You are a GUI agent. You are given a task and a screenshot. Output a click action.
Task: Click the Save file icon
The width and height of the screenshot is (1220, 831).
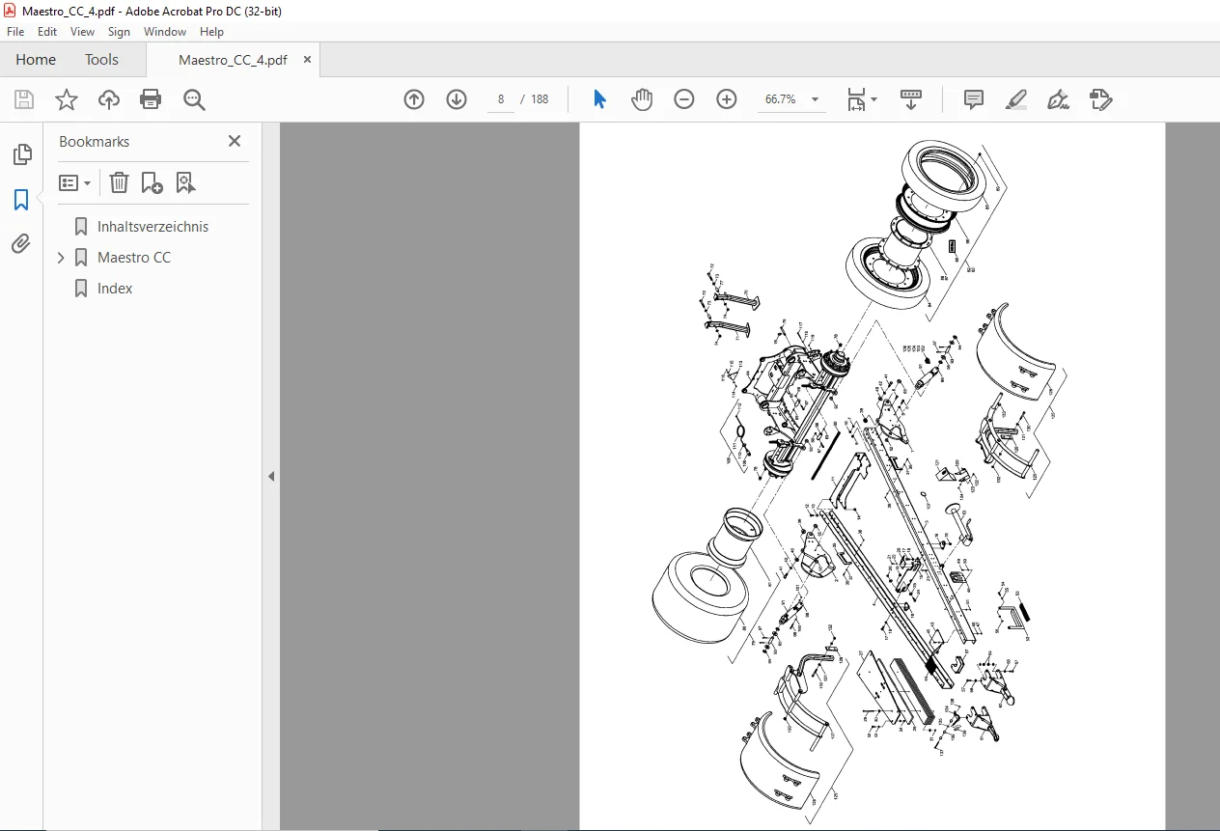[24, 99]
